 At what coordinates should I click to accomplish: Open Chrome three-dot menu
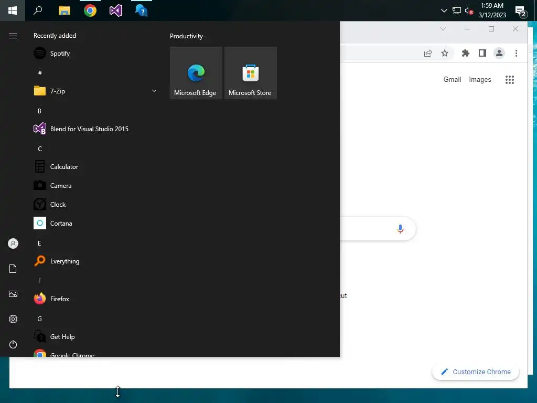point(516,53)
